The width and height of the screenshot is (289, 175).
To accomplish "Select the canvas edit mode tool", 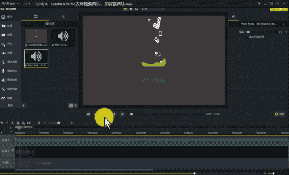I will (x=125, y=9).
